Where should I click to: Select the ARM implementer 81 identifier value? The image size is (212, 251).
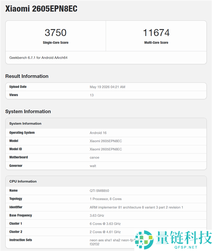coord(136,207)
